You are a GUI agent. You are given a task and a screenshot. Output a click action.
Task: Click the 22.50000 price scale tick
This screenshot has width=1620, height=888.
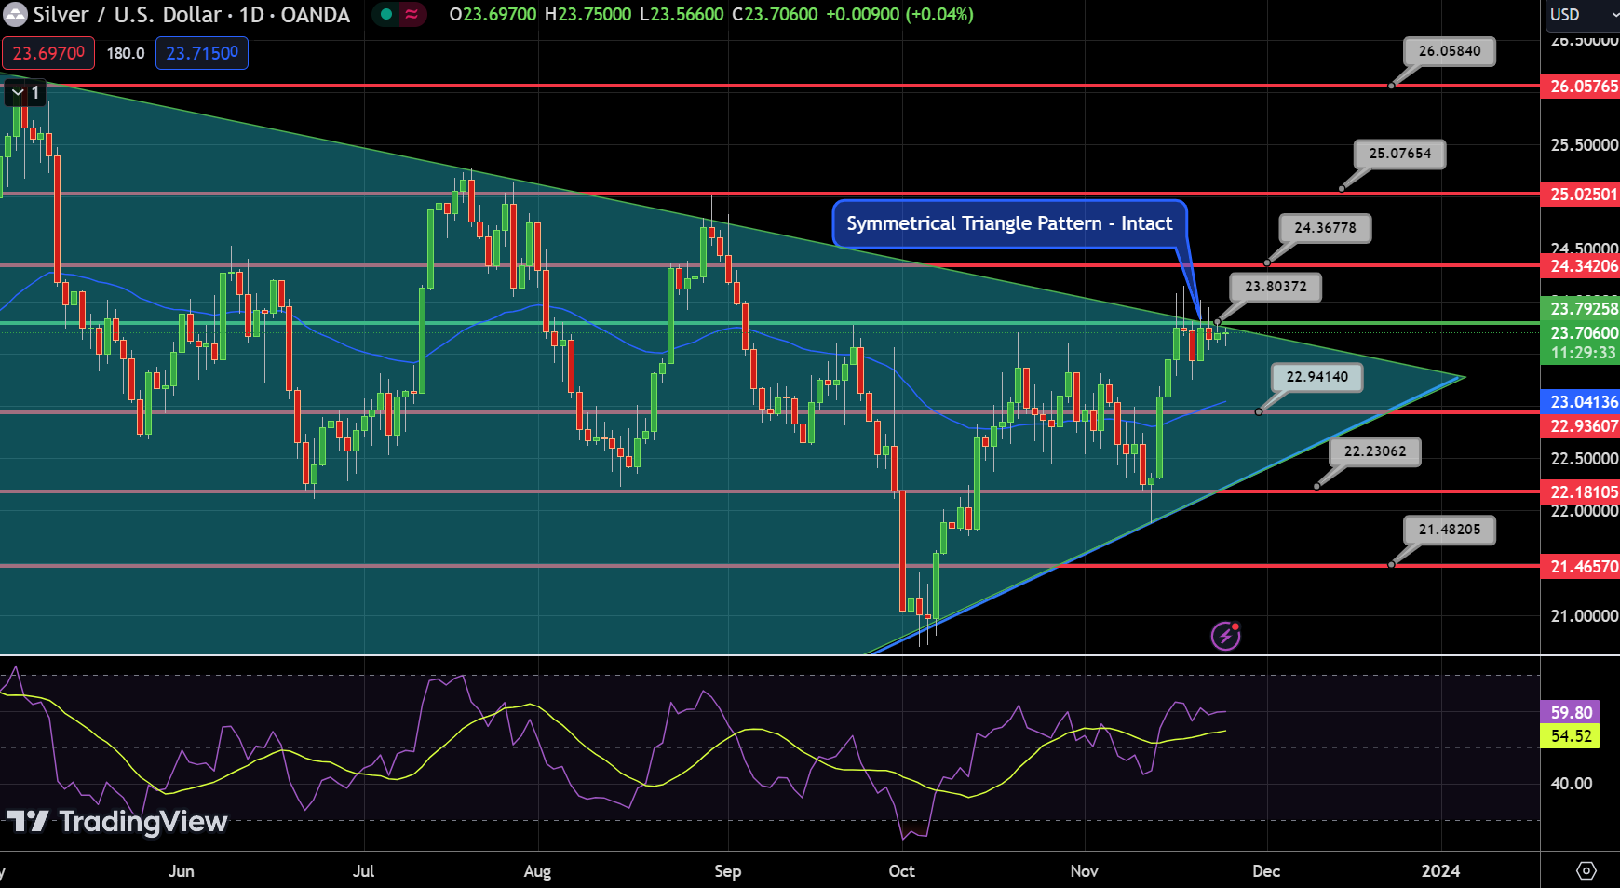1584,459
